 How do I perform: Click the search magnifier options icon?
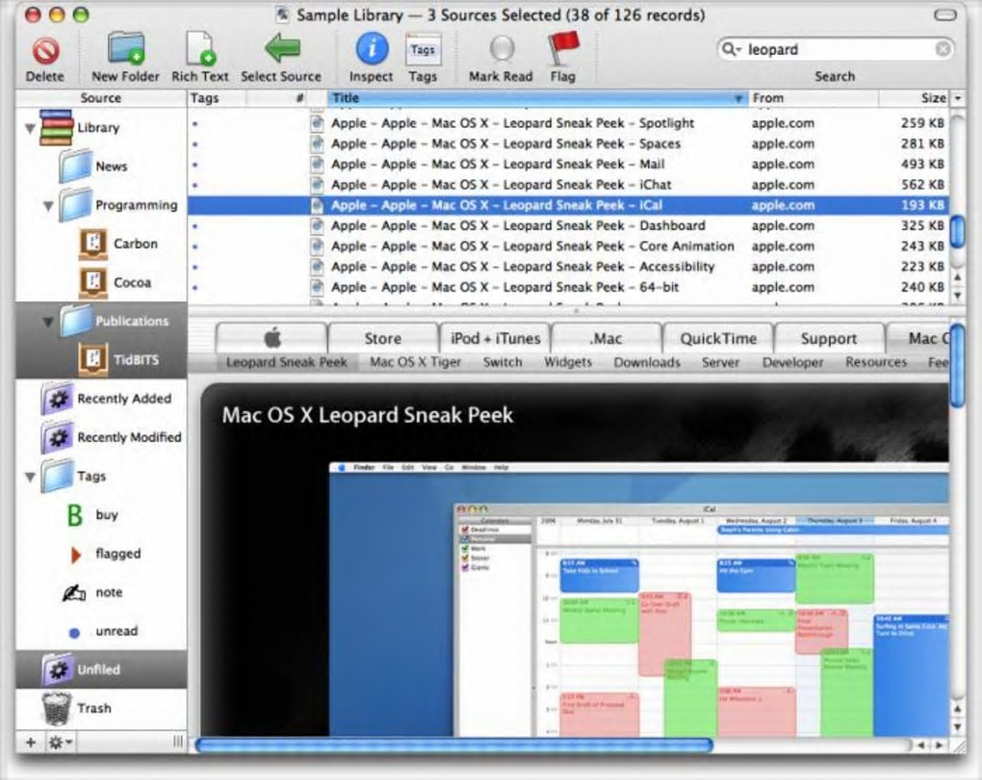coord(731,49)
